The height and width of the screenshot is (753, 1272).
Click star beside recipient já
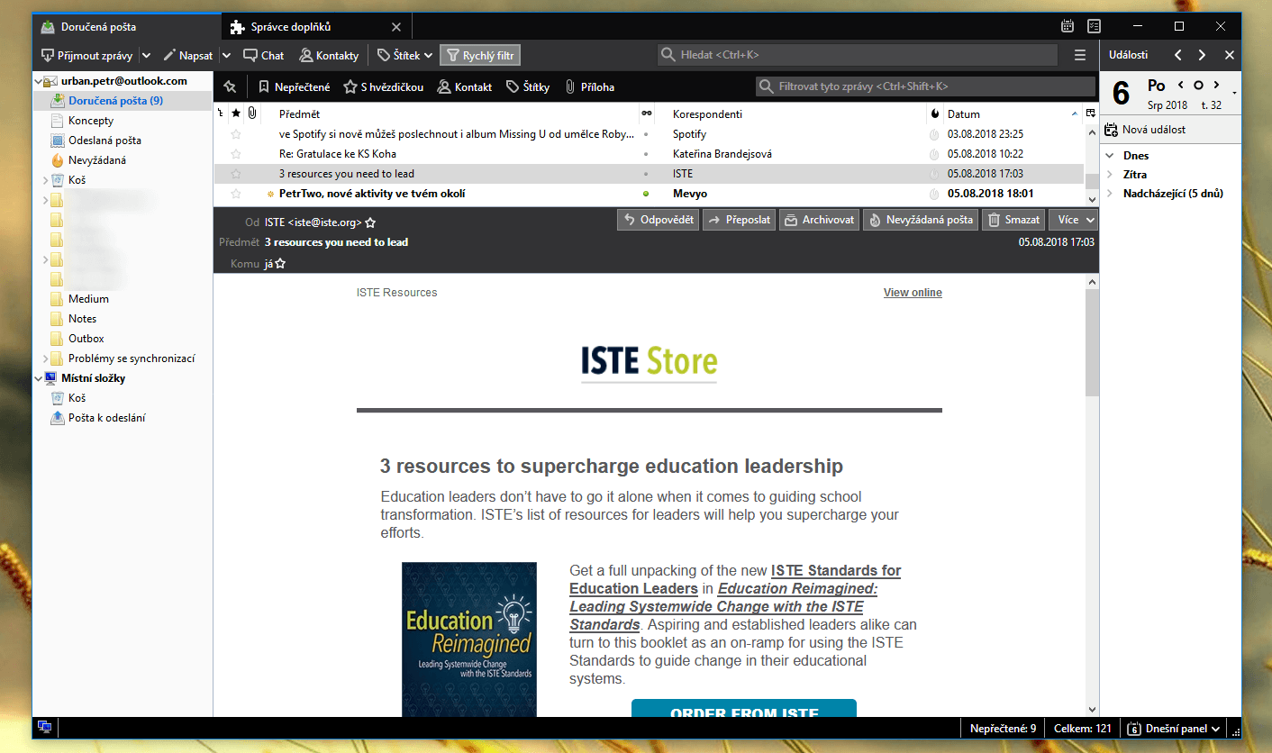pyautogui.click(x=280, y=264)
